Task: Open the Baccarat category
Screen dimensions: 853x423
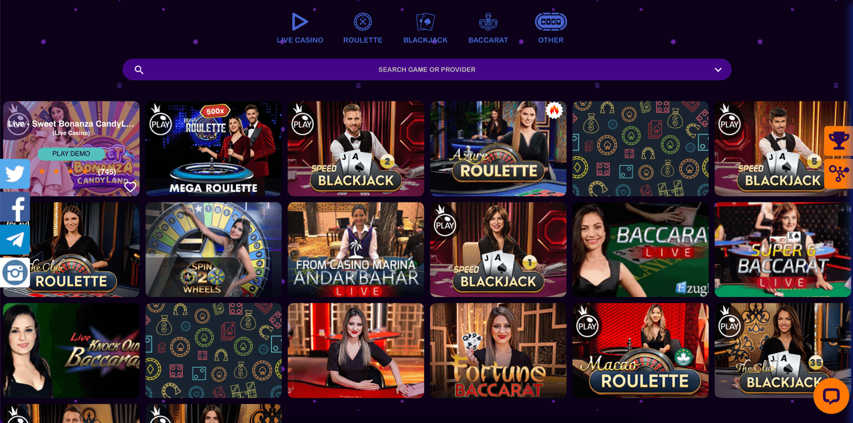Action: [488, 28]
